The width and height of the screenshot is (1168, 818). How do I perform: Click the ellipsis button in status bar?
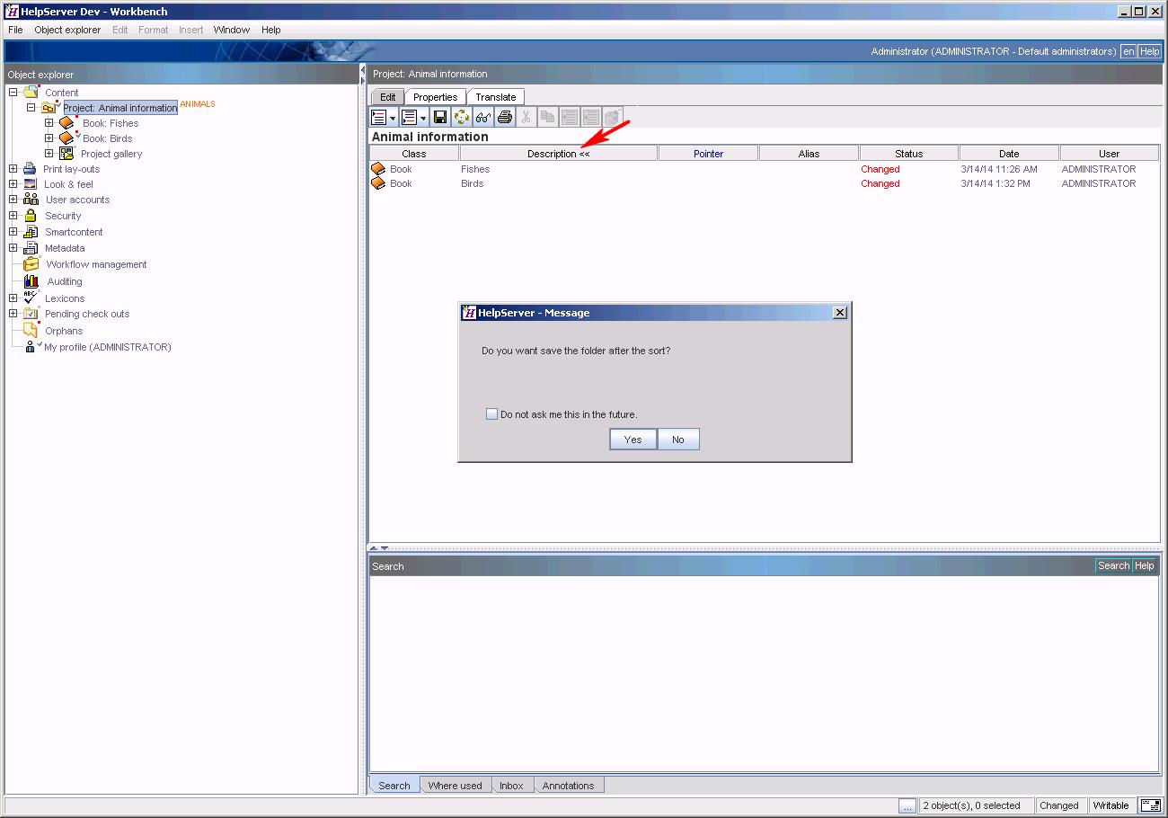tap(907, 805)
